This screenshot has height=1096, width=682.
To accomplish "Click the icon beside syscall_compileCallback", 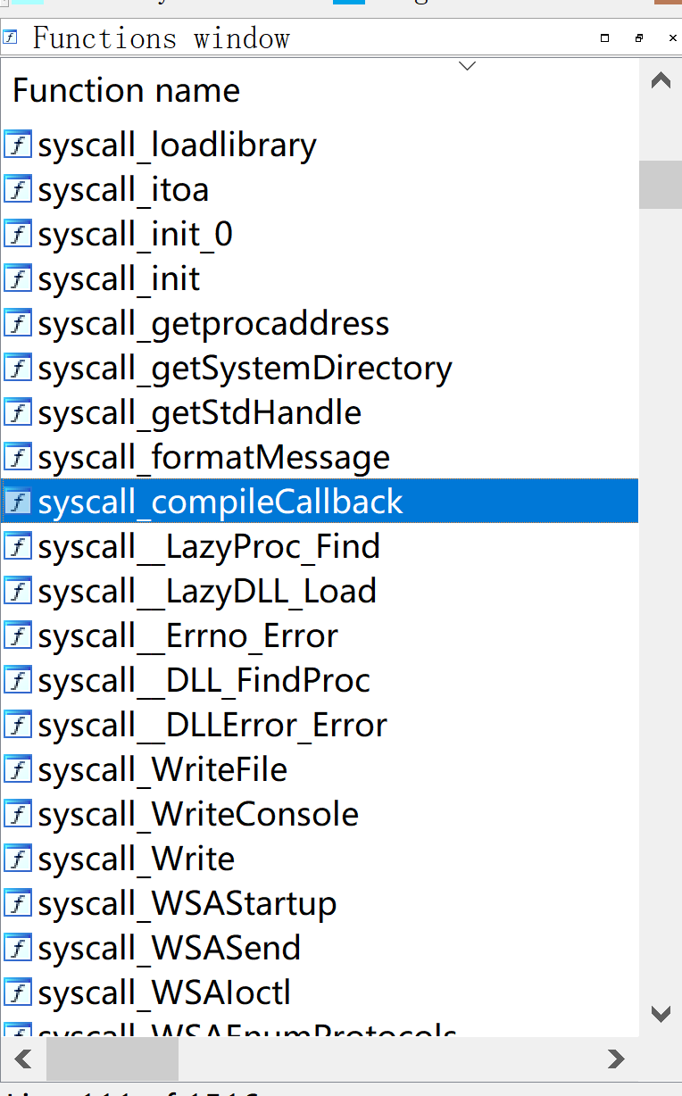I will 18,502.
